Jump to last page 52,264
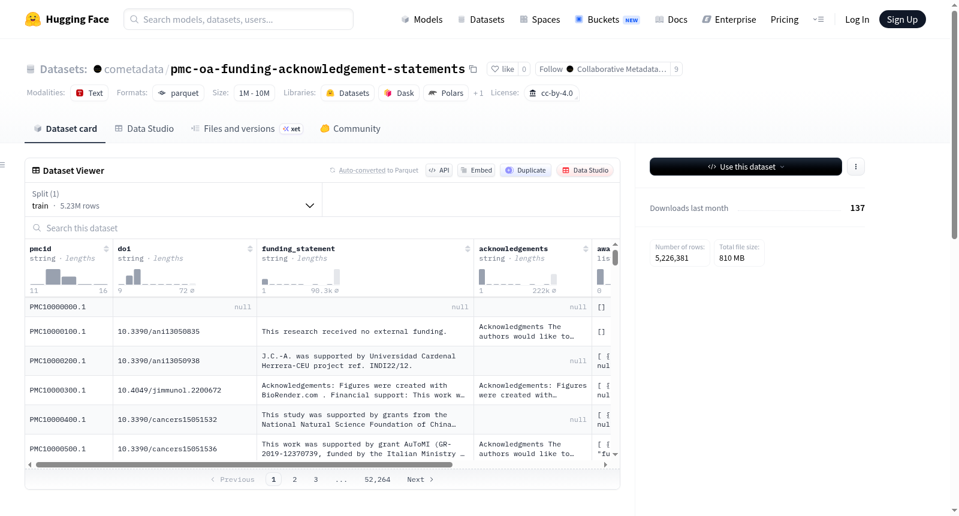Viewport: 959px width, 516px height. [x=377, y=479]
